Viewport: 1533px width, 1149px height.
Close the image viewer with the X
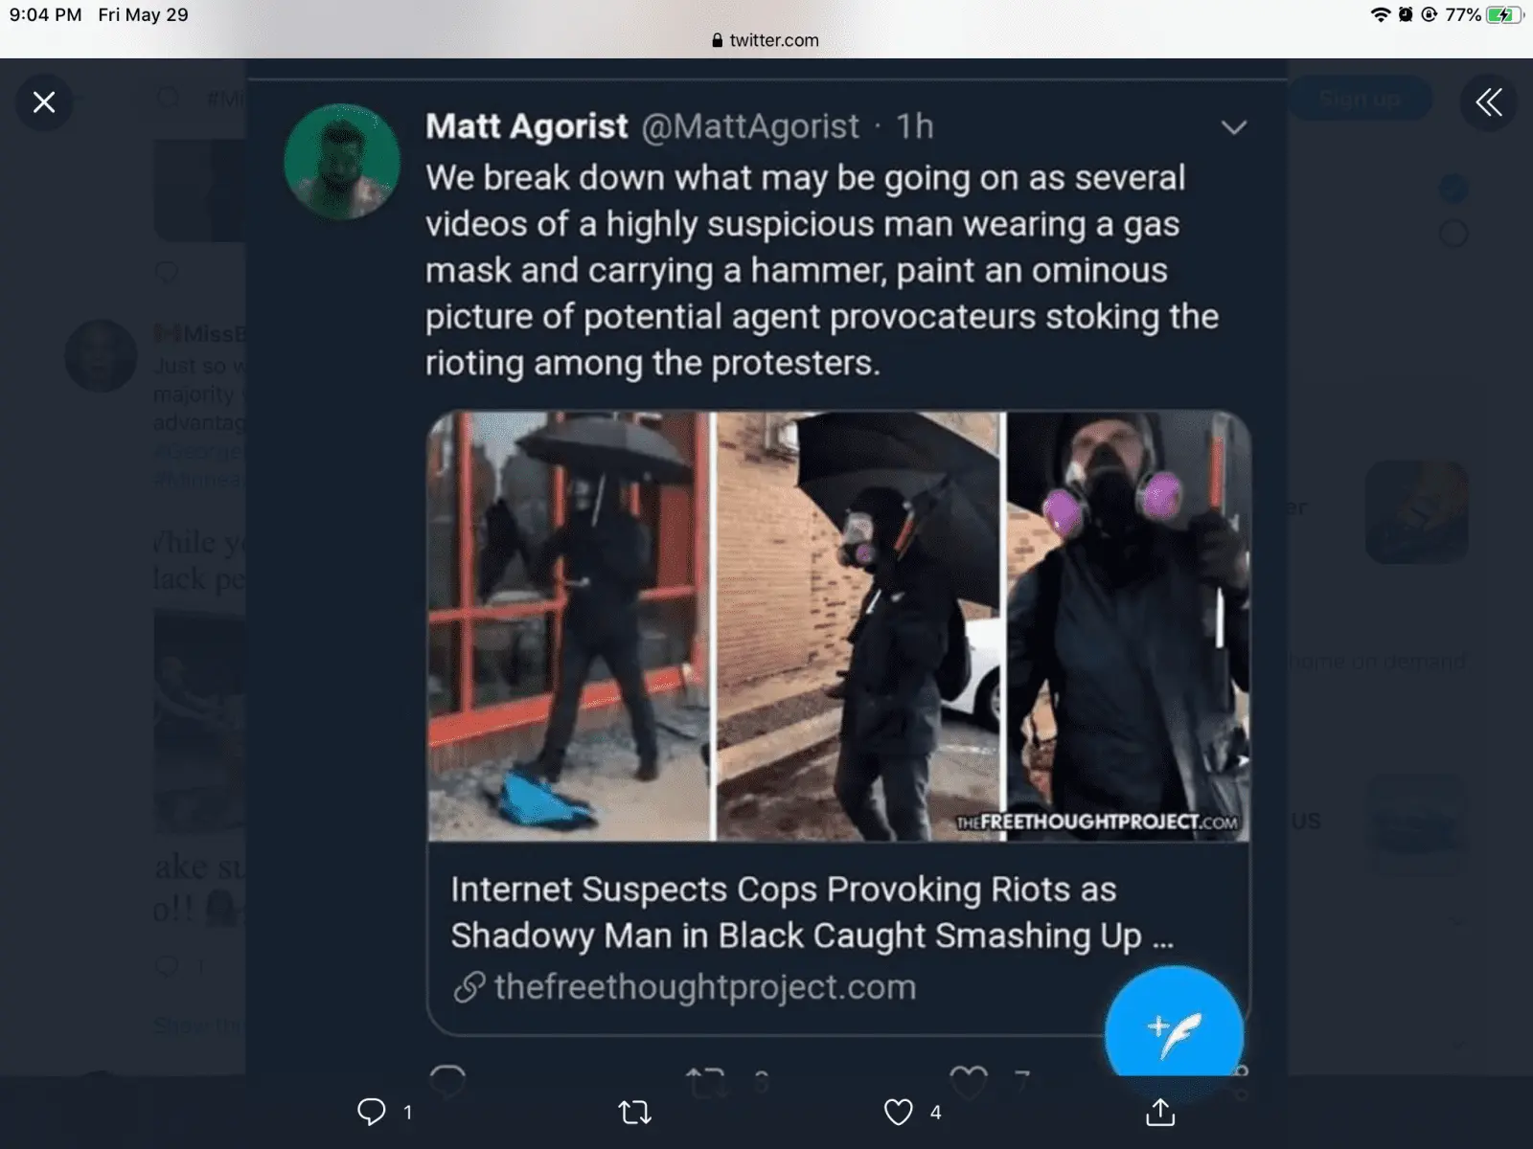[44, 102]
